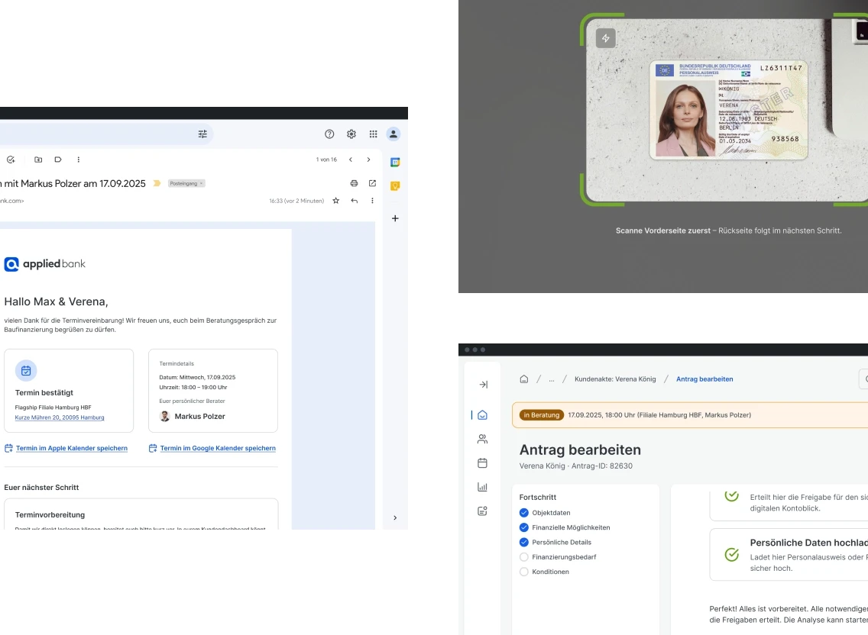Star the appointment confirmation email
Image resolution: width=868 pixels, height=635 pixels.
335,200
